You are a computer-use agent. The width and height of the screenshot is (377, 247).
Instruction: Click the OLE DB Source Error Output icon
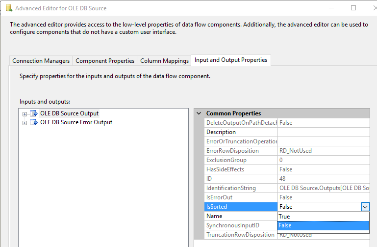(34, 122)
